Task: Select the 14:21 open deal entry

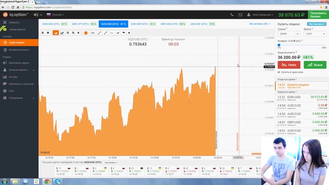Action: click(x=302, y=86)
